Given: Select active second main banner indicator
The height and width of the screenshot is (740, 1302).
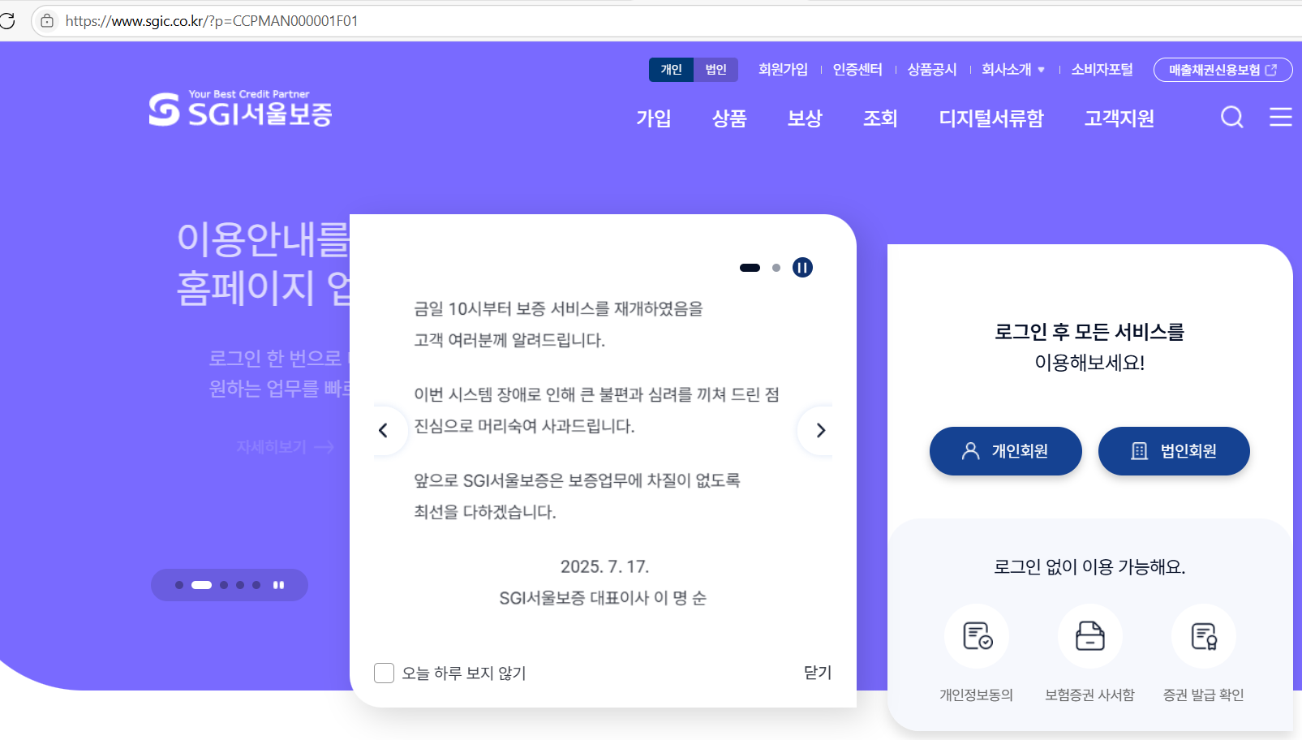Looking at the screenshot, I should click(x=201, y=585).
